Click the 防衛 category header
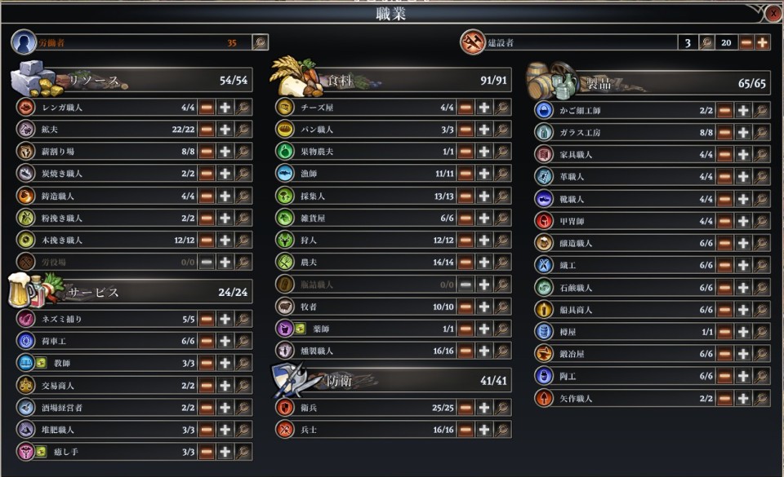784x477 pixels. point(391,381)
